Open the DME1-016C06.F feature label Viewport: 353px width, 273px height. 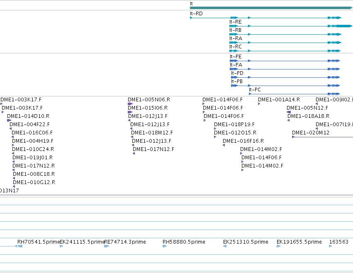(x=32, y=133)
